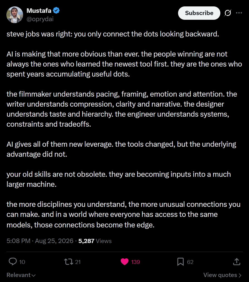
Task: Click the Subscribe button
Action: coord(199,13)
